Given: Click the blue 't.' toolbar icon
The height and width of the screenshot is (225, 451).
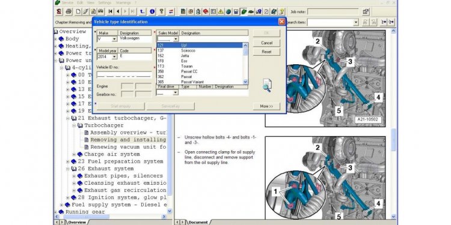Looking at the screenshot, I should click(x=142, y=11).
